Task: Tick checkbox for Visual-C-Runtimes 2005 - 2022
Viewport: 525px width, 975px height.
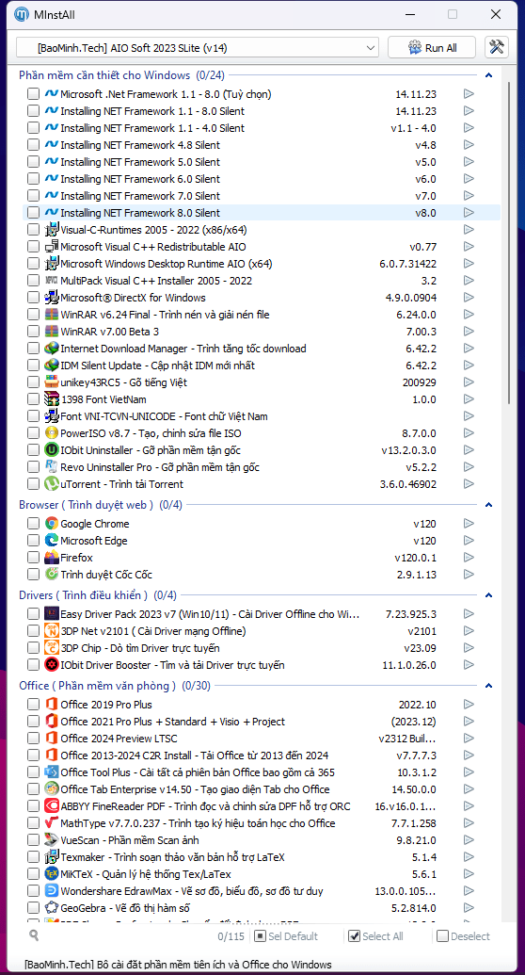Action: [33, 230]
